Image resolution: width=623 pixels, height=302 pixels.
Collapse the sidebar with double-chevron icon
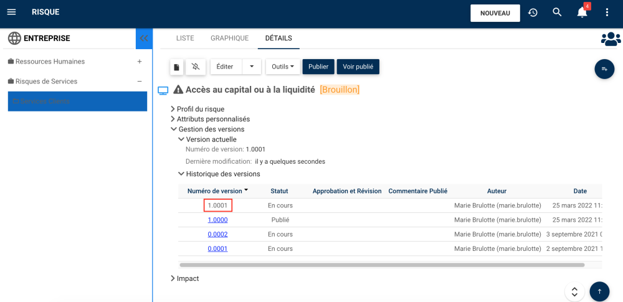(144, 39)
